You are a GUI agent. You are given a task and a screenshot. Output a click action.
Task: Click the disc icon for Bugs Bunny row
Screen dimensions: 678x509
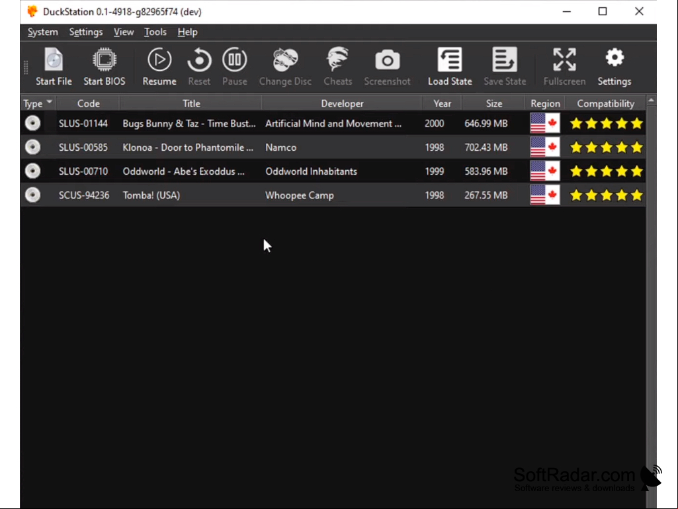coord(32,123)
